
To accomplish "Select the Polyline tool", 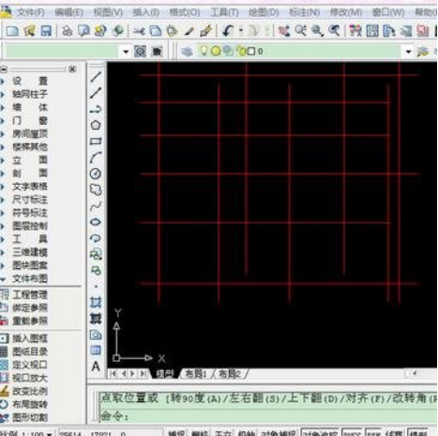I will [x=96, y=109].
